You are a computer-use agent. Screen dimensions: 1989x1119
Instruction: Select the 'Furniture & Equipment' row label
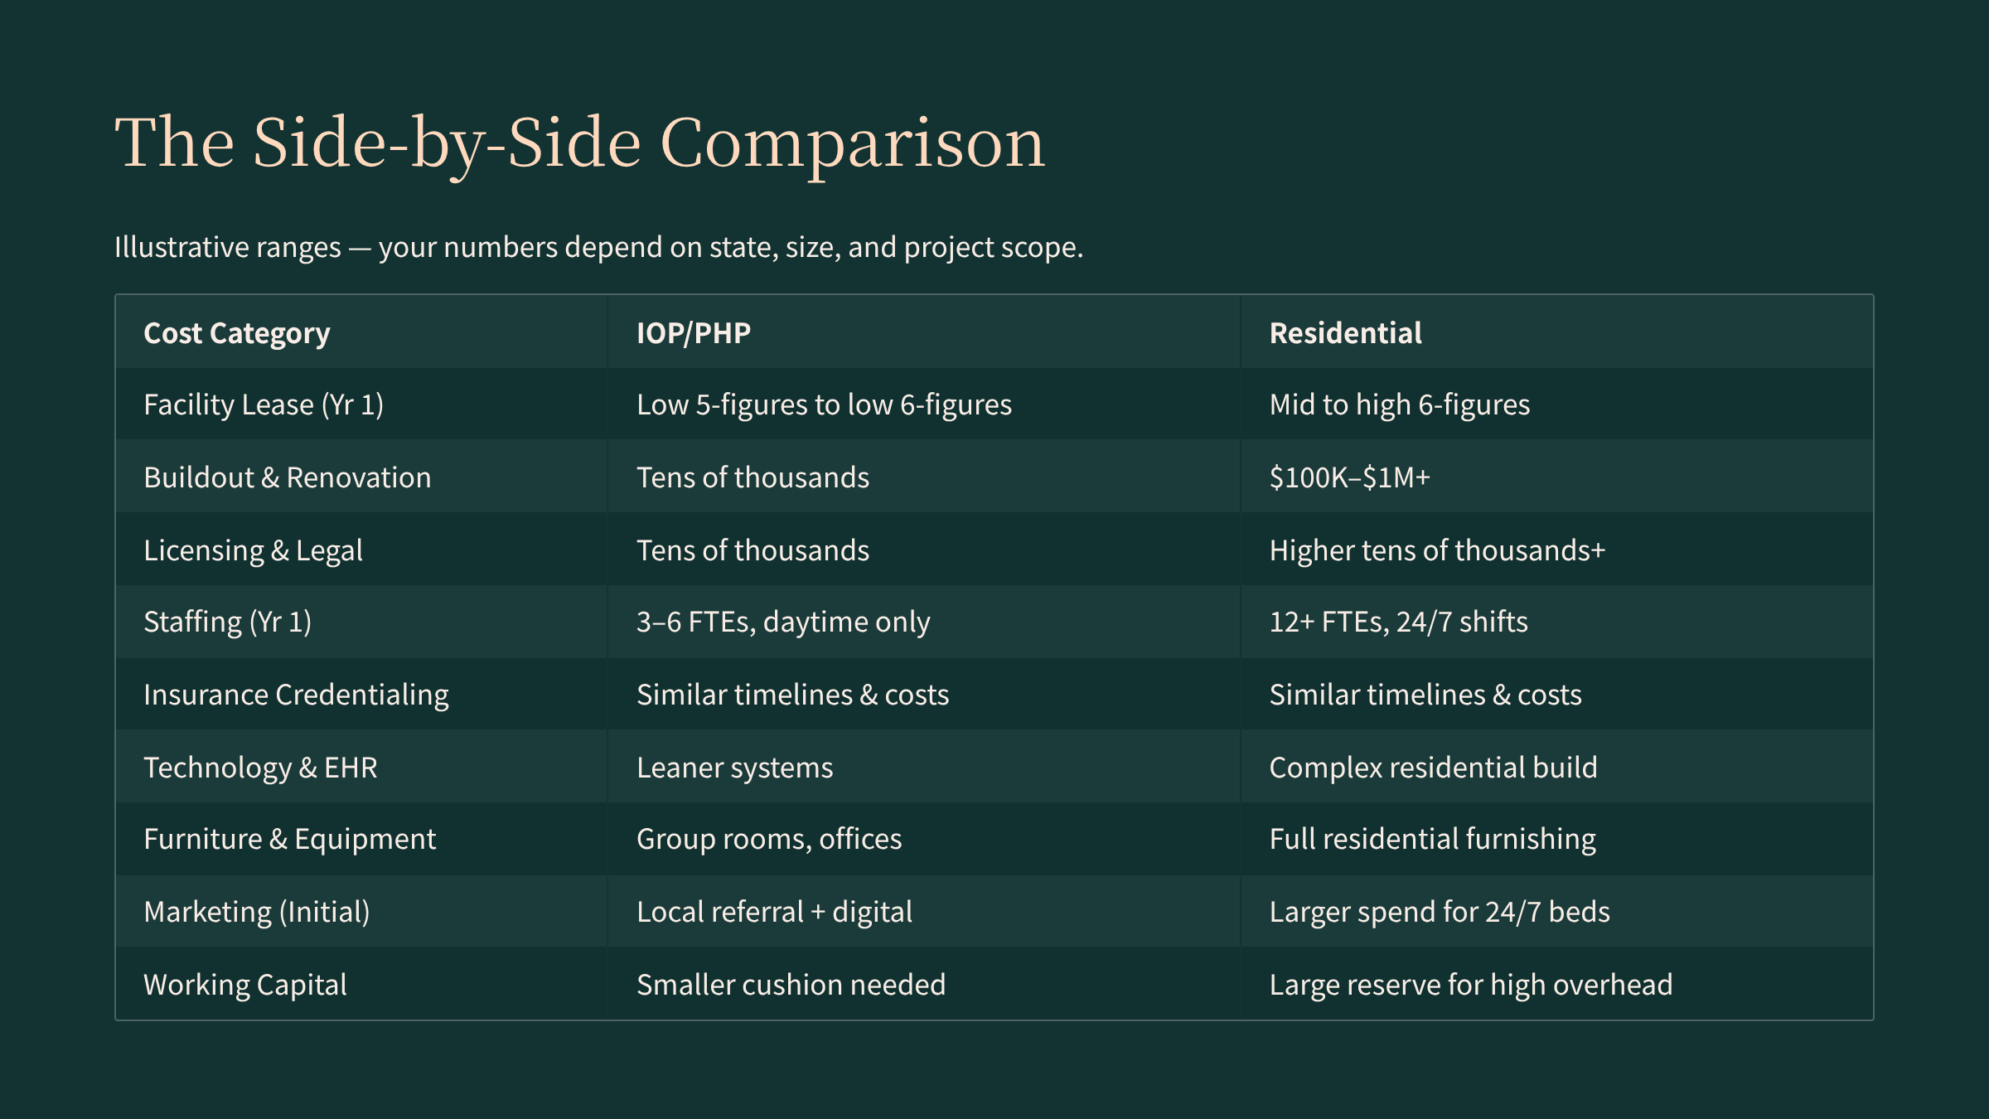click(289, 839)
